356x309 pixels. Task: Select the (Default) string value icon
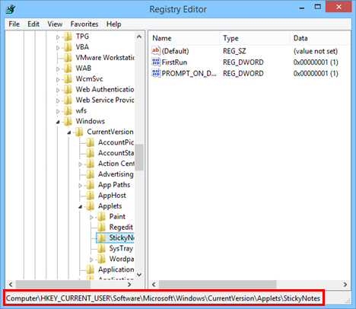click(156, 51)
